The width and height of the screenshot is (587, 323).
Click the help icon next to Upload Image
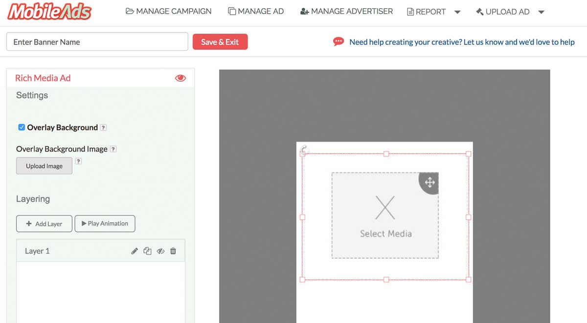pyautogui.click(x=78, y=161)
